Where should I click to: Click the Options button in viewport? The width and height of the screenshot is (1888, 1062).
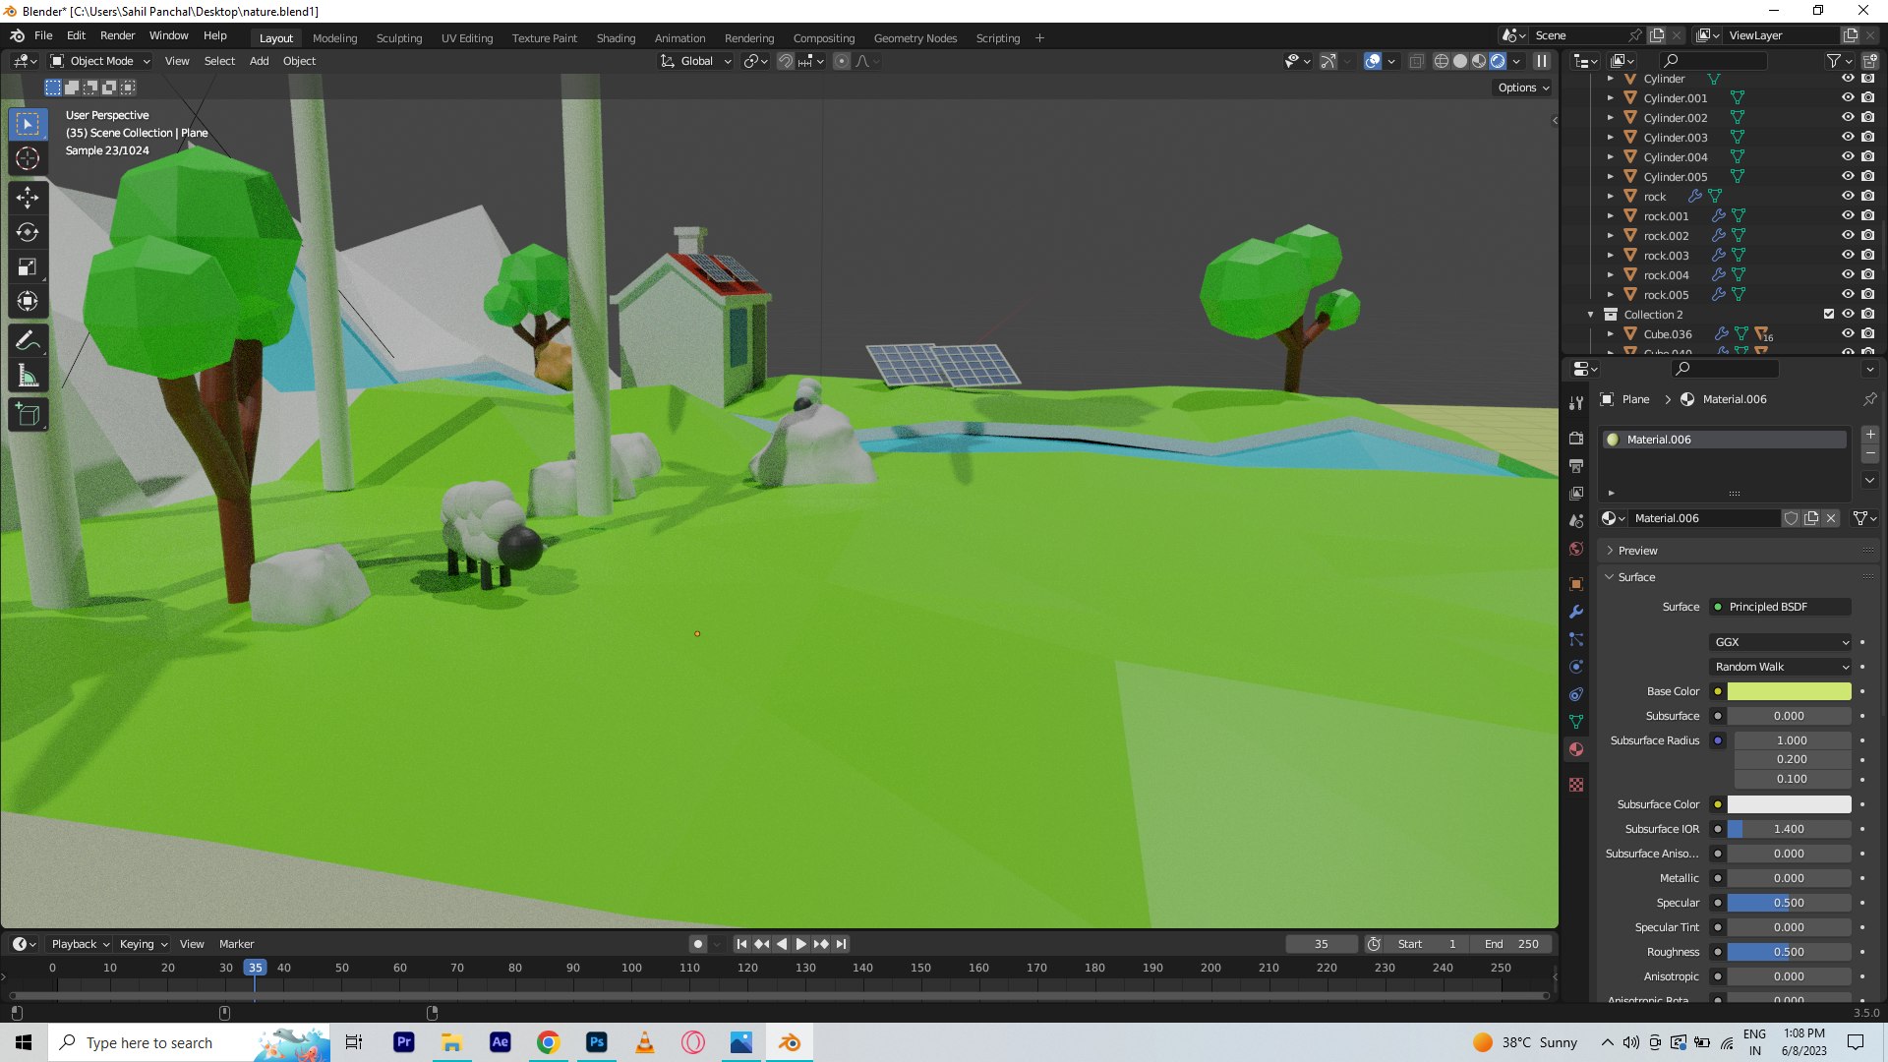1522,88
